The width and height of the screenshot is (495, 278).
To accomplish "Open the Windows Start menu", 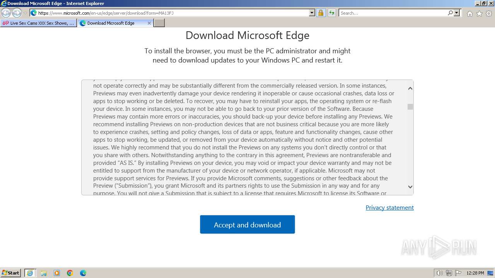I will 11,273.
